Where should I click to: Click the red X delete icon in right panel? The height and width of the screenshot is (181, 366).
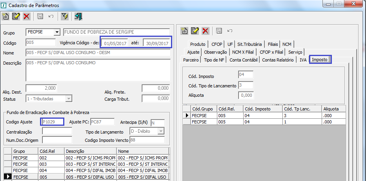(205, 31)
